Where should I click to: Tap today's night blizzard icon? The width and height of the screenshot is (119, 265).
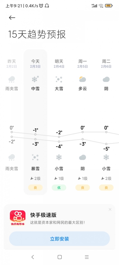click(35, 157)
